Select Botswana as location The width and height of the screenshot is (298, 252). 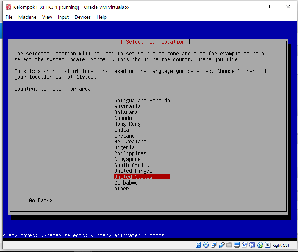[126, 112]
